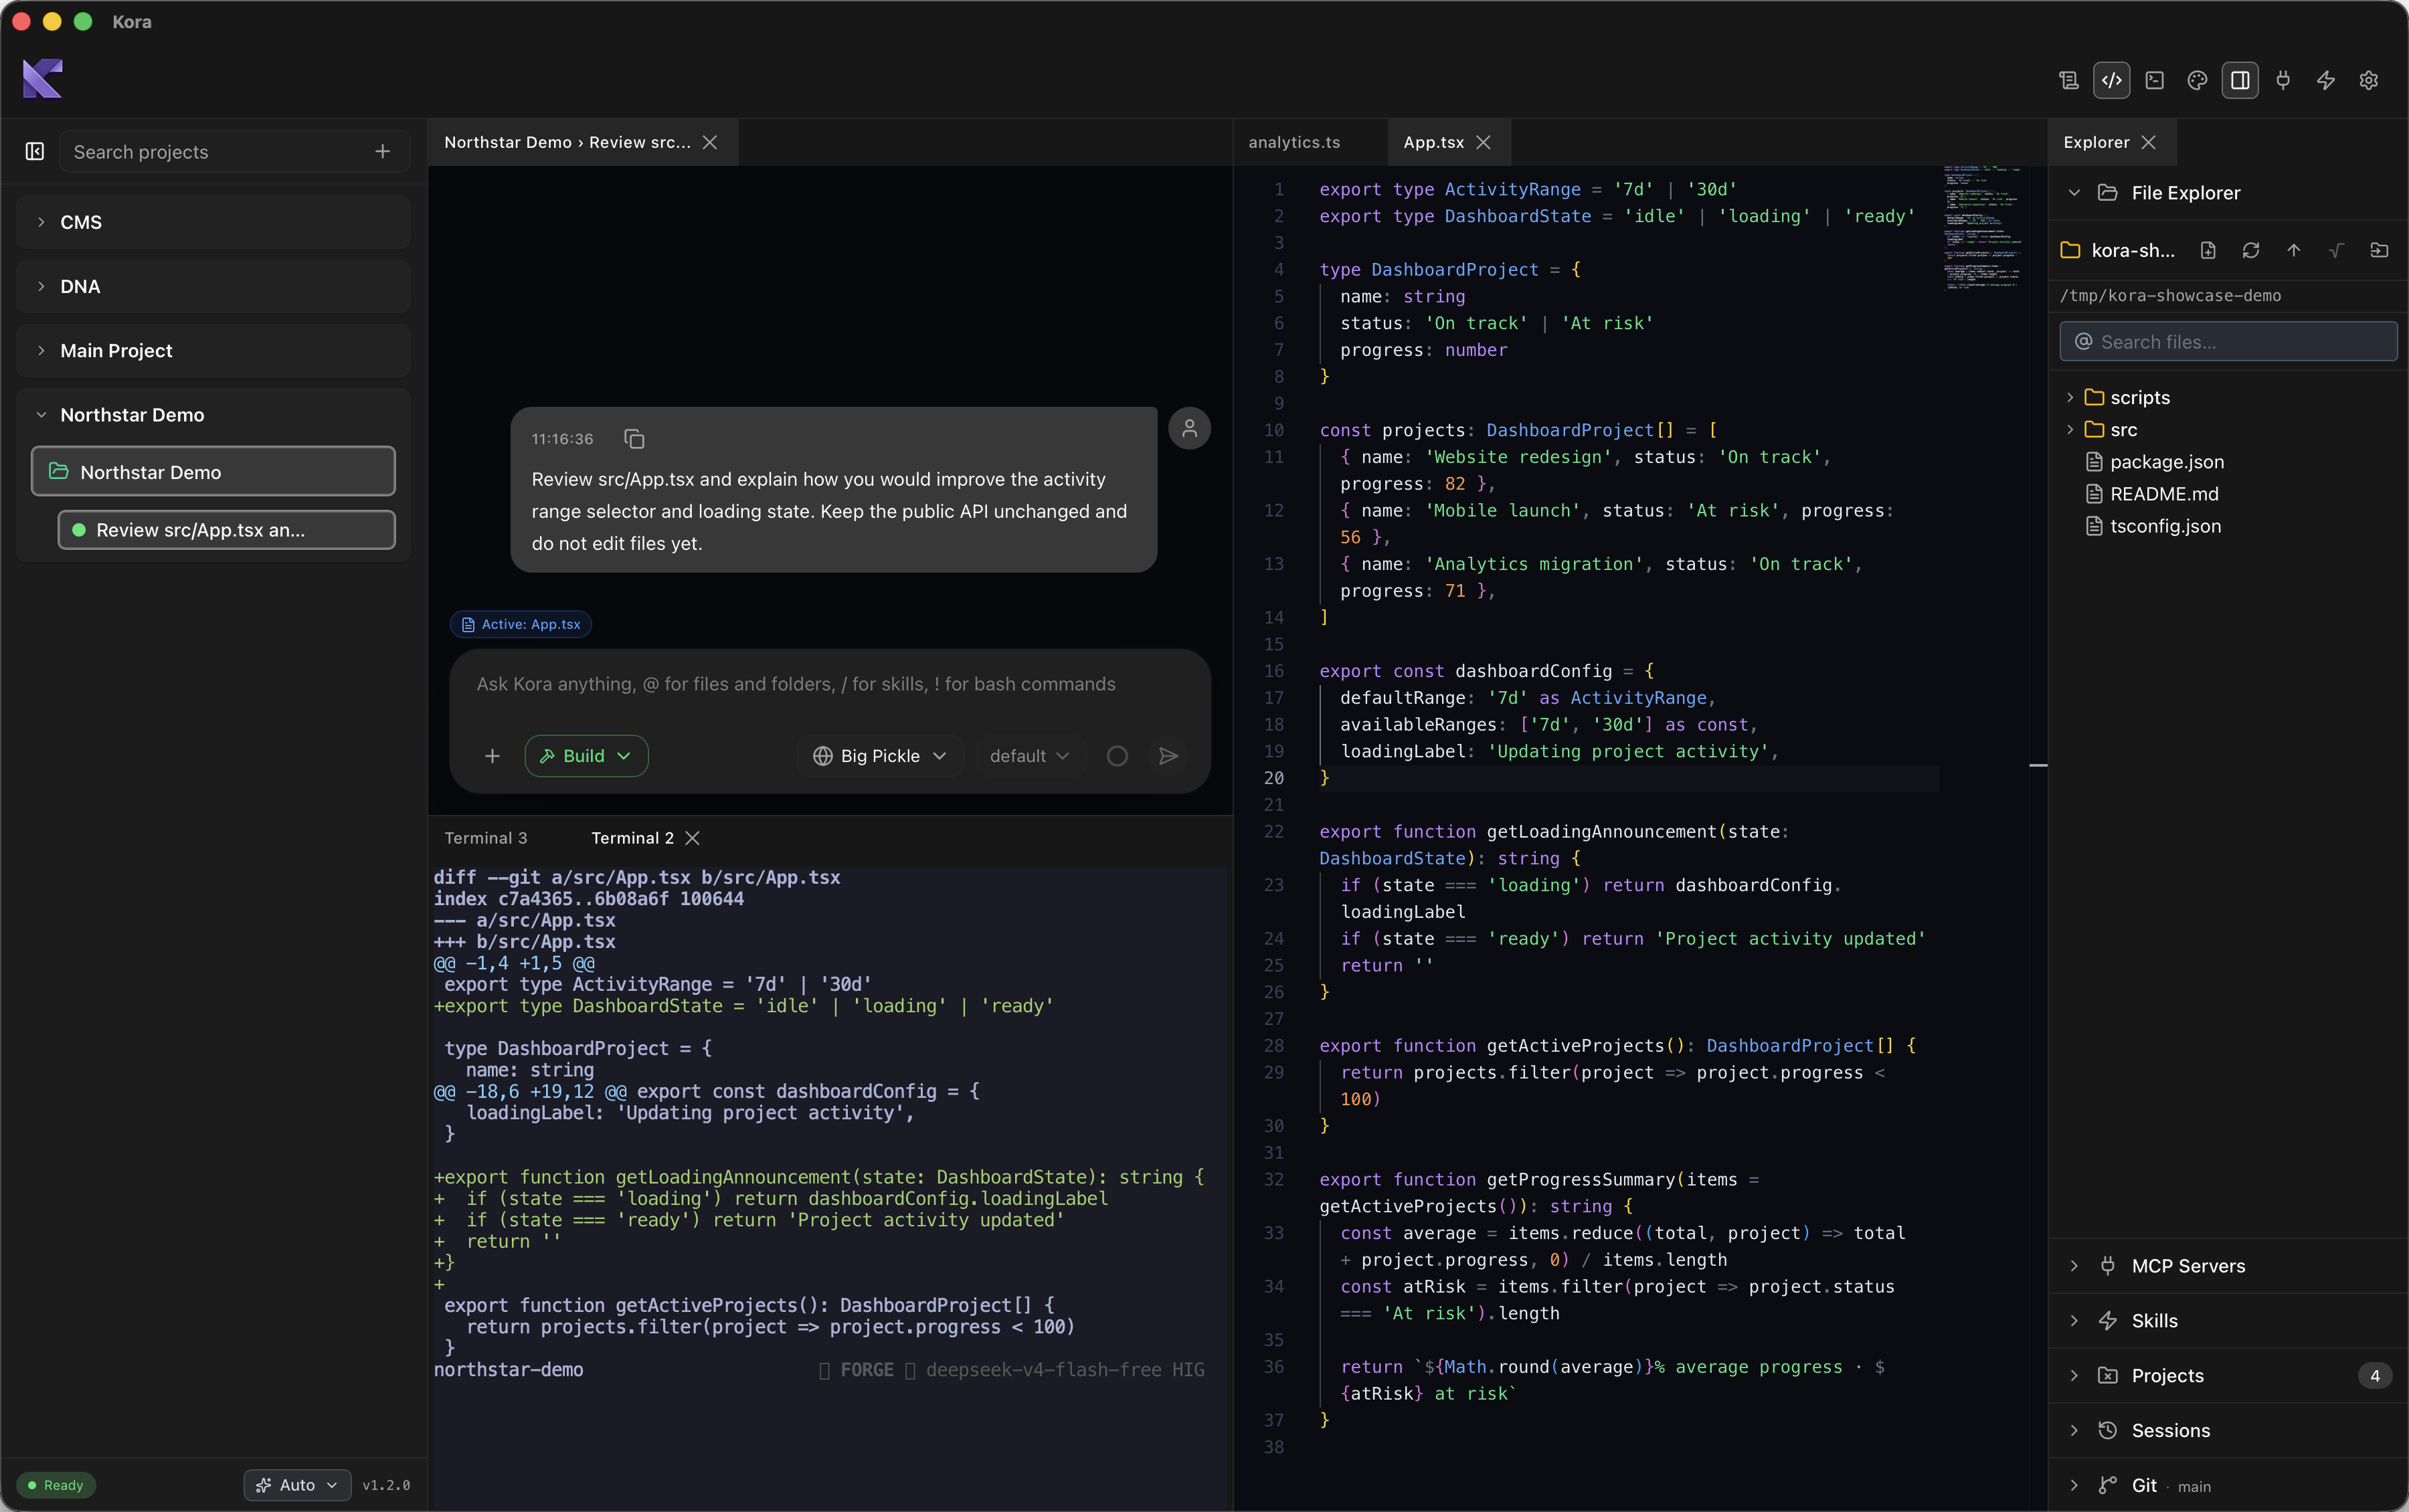The image size is (2409, 1512).
Task: Click the /tmp/kora-showcase-demo path text
Action: pyautogui.click(x=2170, y=296)
